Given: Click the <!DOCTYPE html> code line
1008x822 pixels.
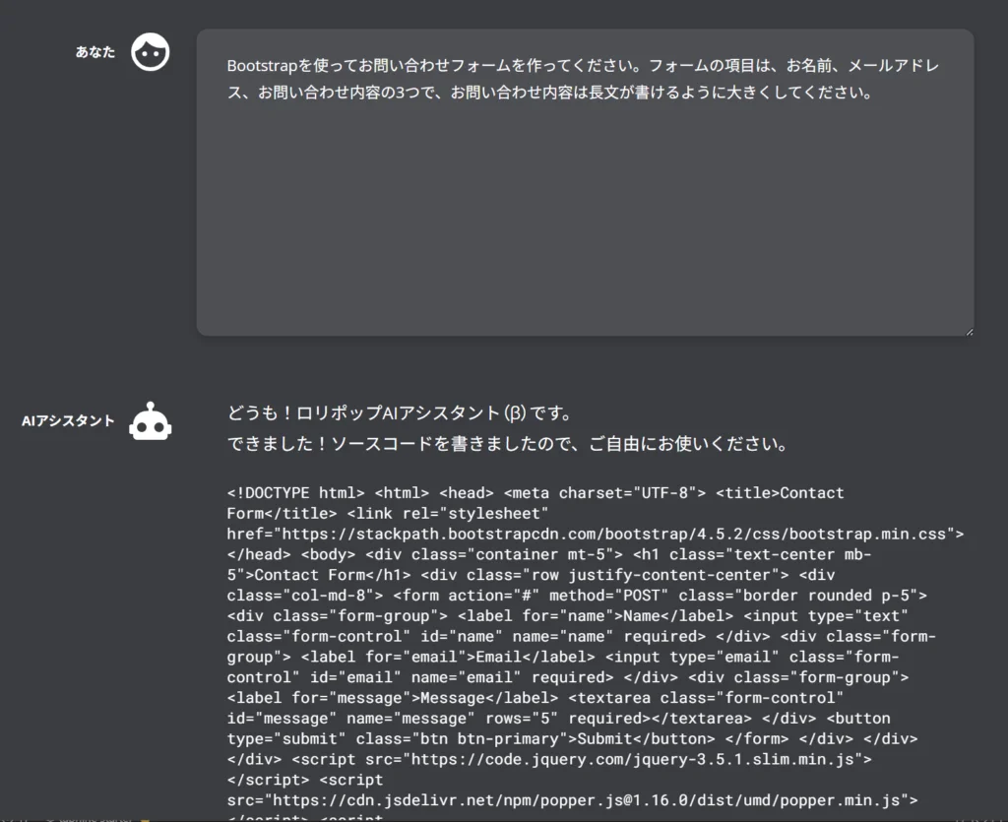Looking at the screenshot, I should [535, 493].
